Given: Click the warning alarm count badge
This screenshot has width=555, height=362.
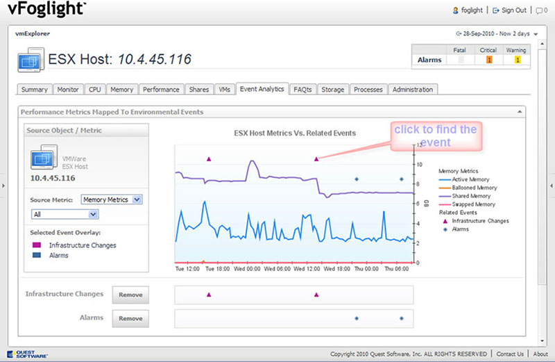Looking at the screenshot, I should 518,60.
